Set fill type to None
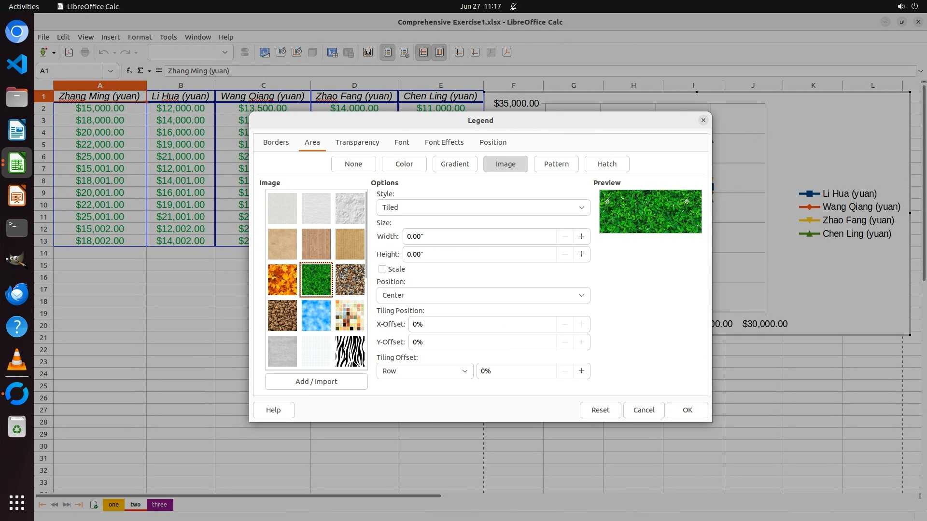Viewport: 927px width, 521px height. [x=353, y=164]
